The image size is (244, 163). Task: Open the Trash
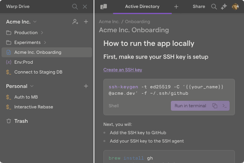point(21,121)
